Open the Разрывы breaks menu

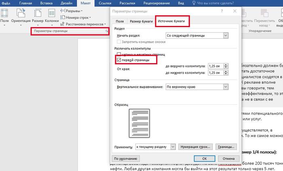pos(75,11)
